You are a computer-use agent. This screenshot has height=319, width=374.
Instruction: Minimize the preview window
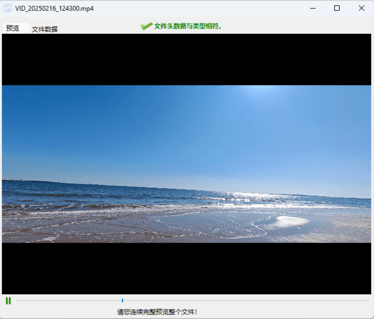point(313,8)
